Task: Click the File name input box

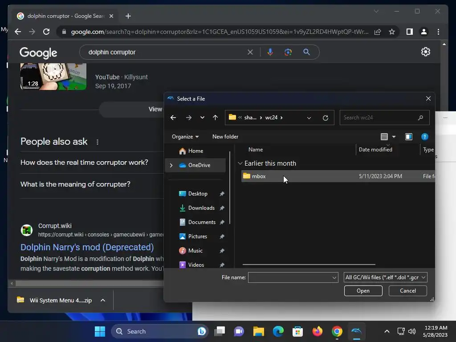Action: [x=290, y=277]
